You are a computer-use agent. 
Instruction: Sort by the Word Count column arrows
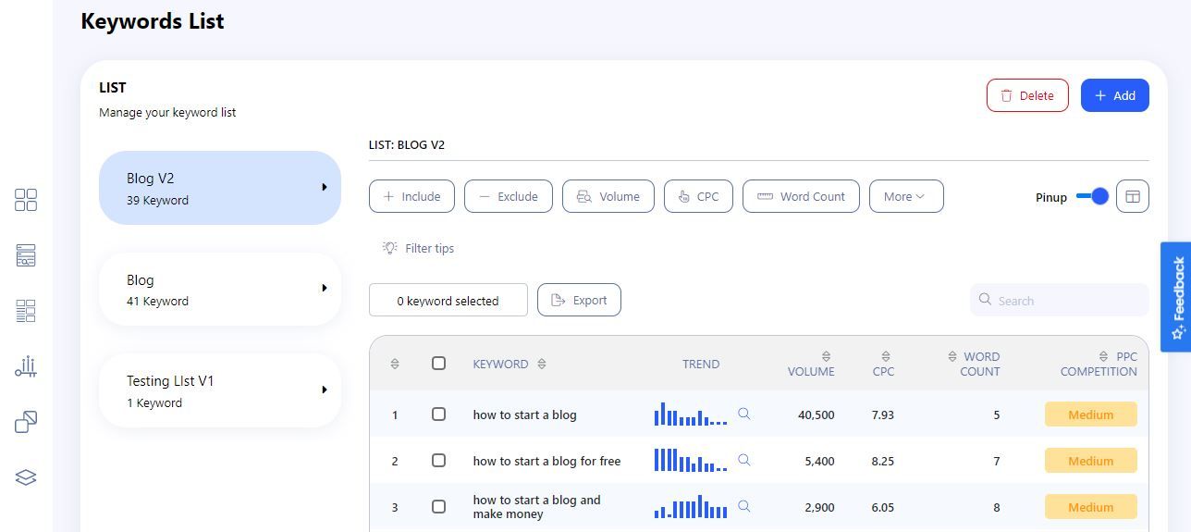point(952,356)
